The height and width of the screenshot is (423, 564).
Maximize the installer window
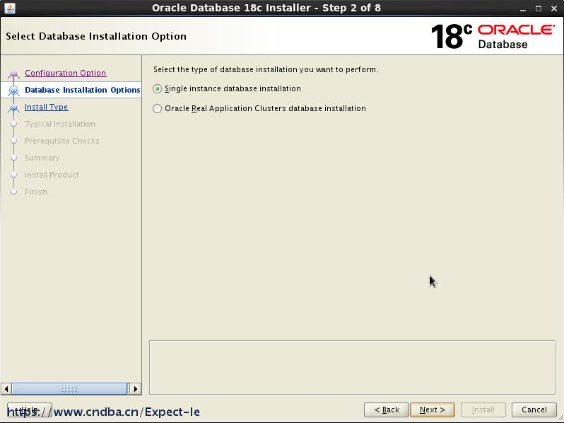[539, 8]
